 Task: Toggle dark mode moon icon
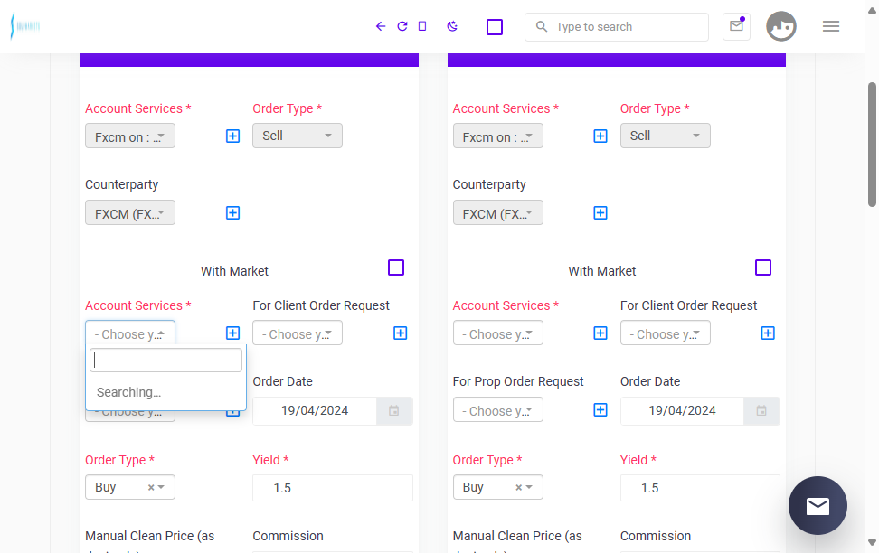(452, 26)
